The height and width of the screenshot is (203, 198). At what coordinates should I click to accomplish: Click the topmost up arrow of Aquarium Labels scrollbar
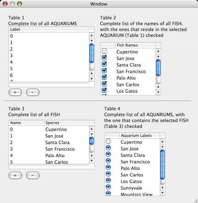[163, 141]
